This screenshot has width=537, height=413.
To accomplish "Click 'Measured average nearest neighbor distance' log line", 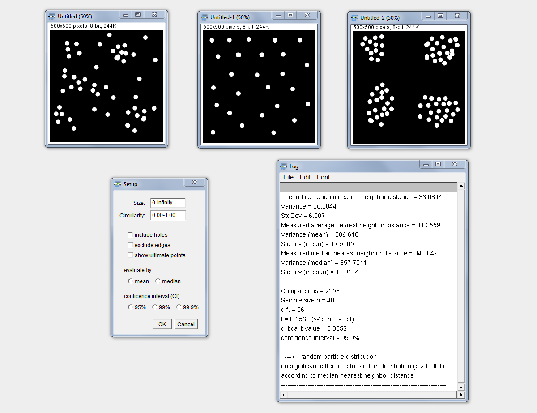I will coord(361,225).
